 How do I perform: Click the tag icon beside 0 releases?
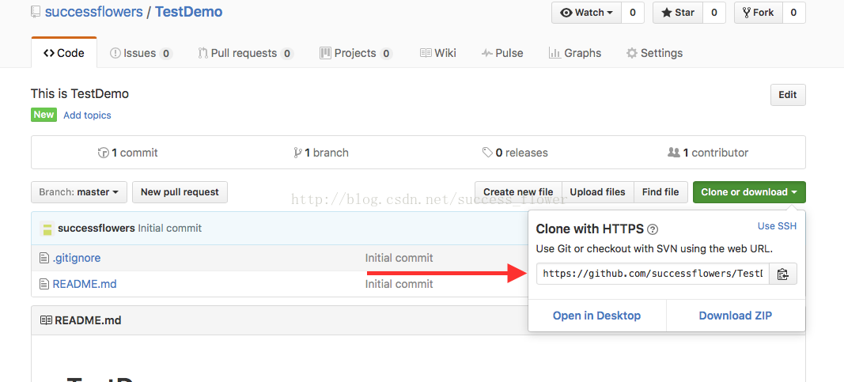[487, 153]
